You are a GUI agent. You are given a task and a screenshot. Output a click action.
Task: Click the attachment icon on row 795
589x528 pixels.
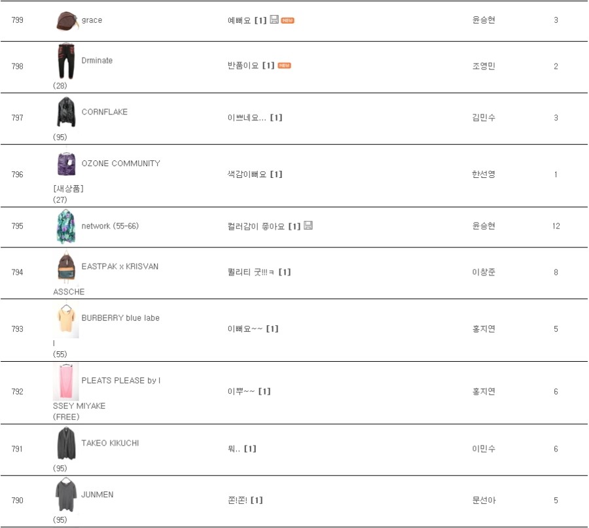[308, 225]
